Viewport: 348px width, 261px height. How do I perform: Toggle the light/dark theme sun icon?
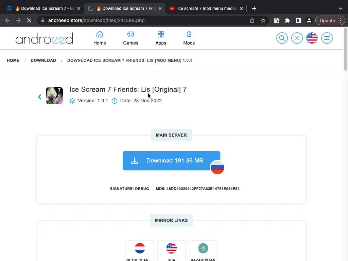click(297, 38)
